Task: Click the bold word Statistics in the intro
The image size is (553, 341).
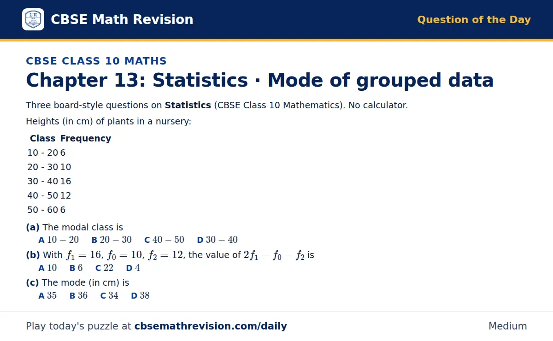Action: click(188, 105)
